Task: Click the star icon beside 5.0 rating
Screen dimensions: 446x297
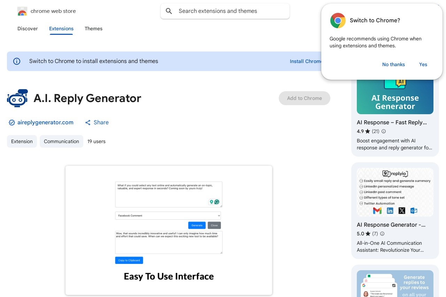Action: point(368,234)
